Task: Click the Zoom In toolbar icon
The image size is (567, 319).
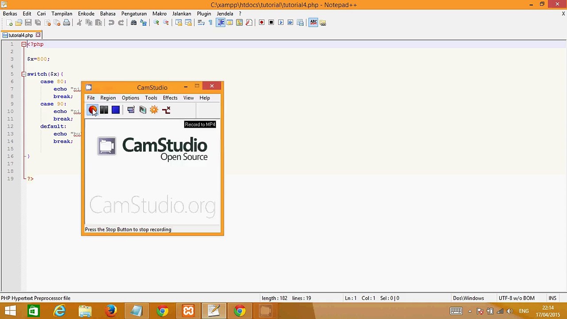Action: pyautogui.click(x=156, y=23)
